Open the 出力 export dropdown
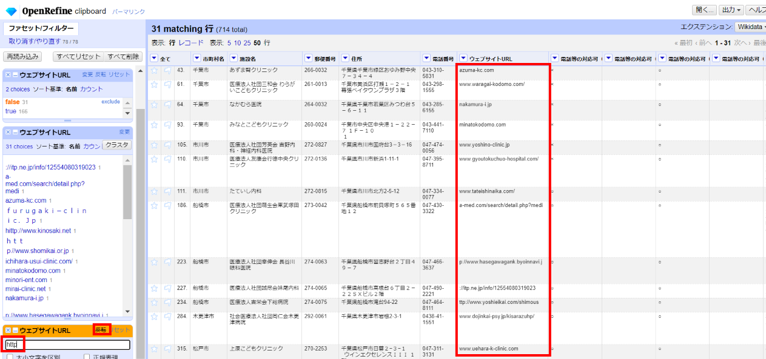Image resolution: width=766 pixels, height=359 pixels. (x=730, y=10)
